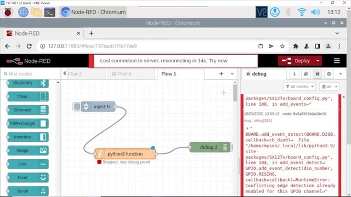The width and height of the screenshot is (351, 197).
Task: Select the Scroll palette node
Action: pyautogui.click(x=28, y=191)
